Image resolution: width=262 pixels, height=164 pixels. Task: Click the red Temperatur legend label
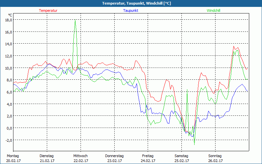(48, 10)
